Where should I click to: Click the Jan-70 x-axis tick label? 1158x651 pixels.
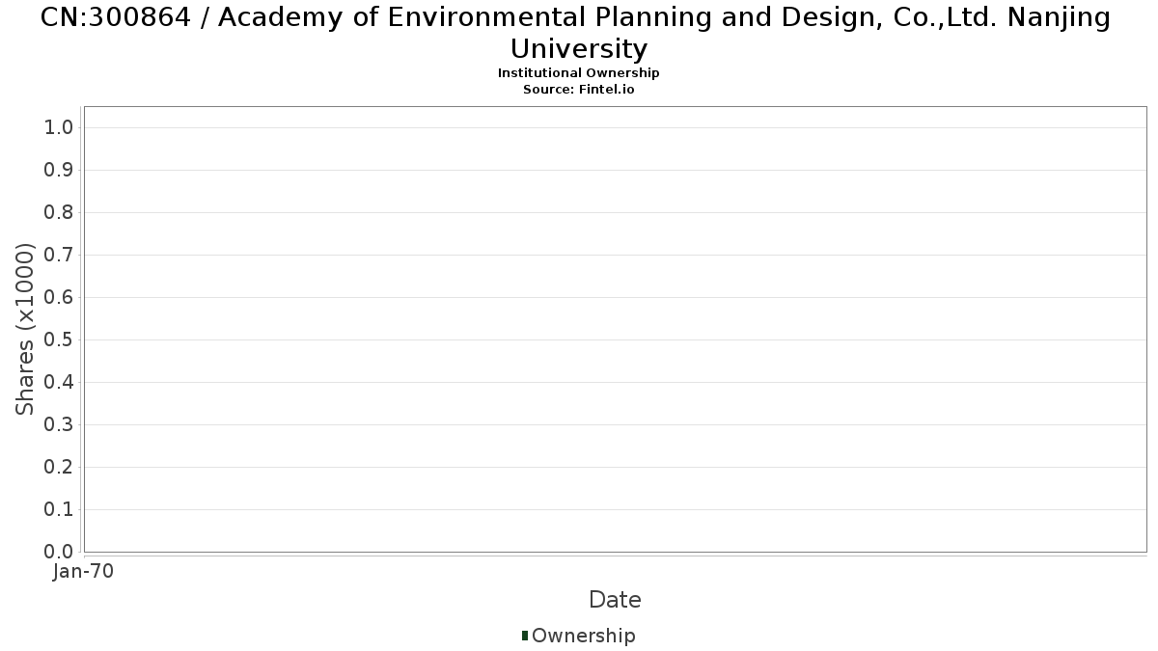tap(84, 572)
